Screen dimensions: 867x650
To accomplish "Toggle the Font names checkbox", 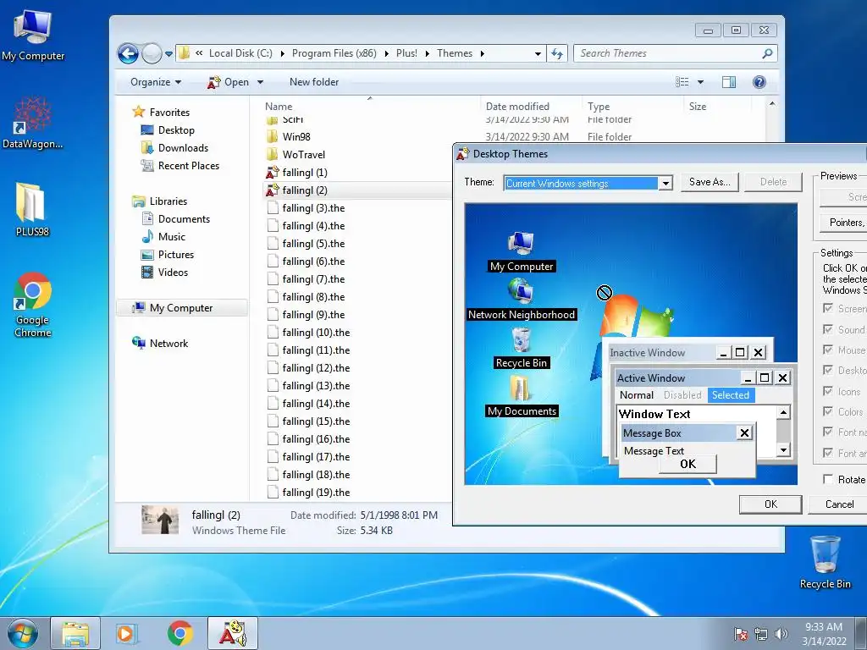I will click(828, 432).
